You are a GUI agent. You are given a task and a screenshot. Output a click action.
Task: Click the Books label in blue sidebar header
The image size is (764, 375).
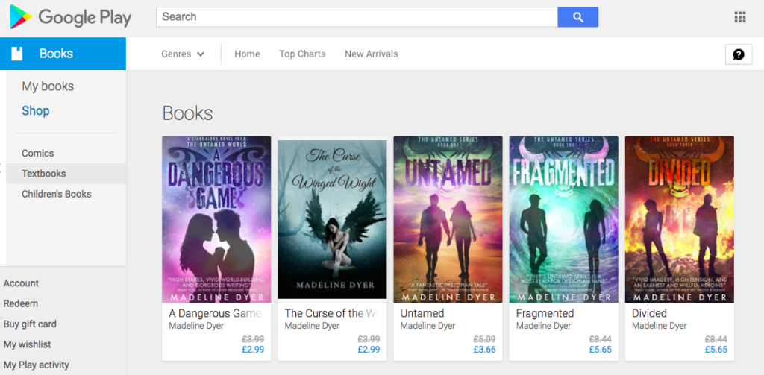point(56,54)
